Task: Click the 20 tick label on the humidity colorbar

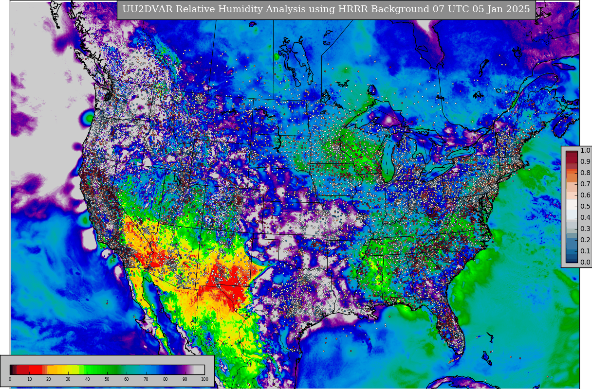Action: point(49,379)
